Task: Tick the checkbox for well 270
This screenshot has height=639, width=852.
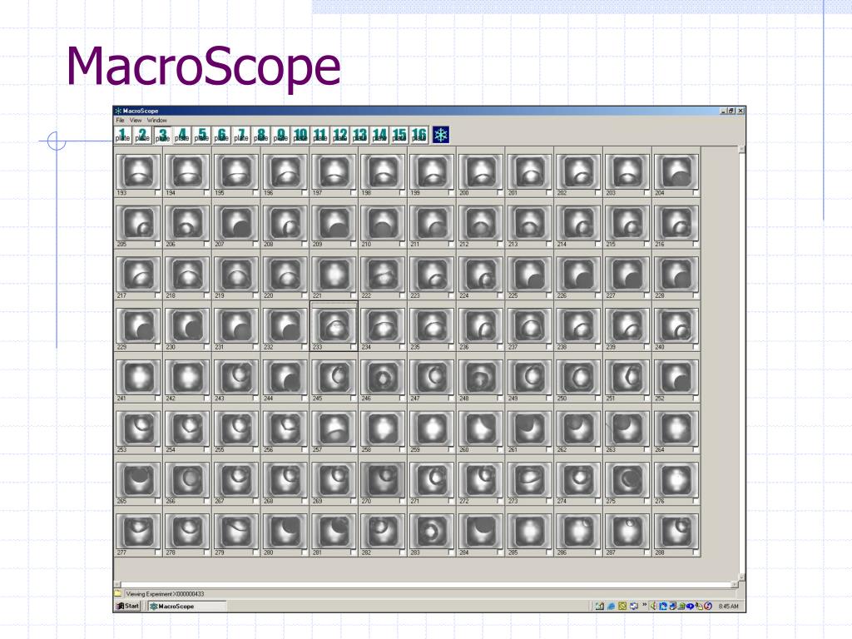Action: pos(402,501)
